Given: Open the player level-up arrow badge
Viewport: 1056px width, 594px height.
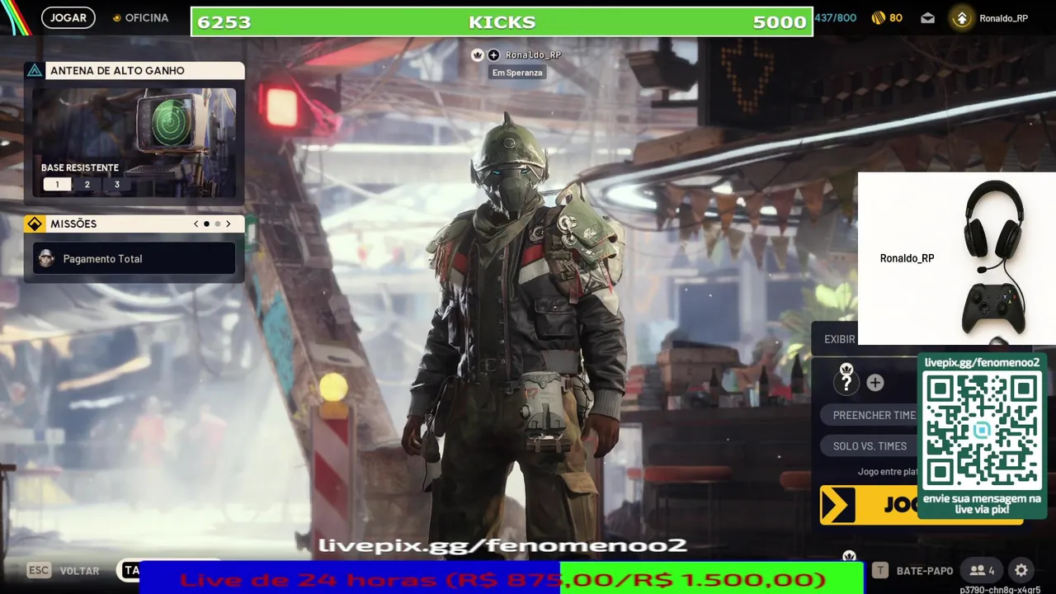Looking at the screenshot, I should [961, 18].
